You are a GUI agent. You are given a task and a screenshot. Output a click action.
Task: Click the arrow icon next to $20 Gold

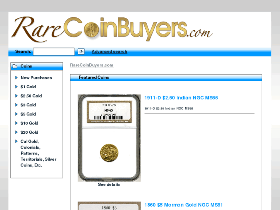[x=17, y=132]
